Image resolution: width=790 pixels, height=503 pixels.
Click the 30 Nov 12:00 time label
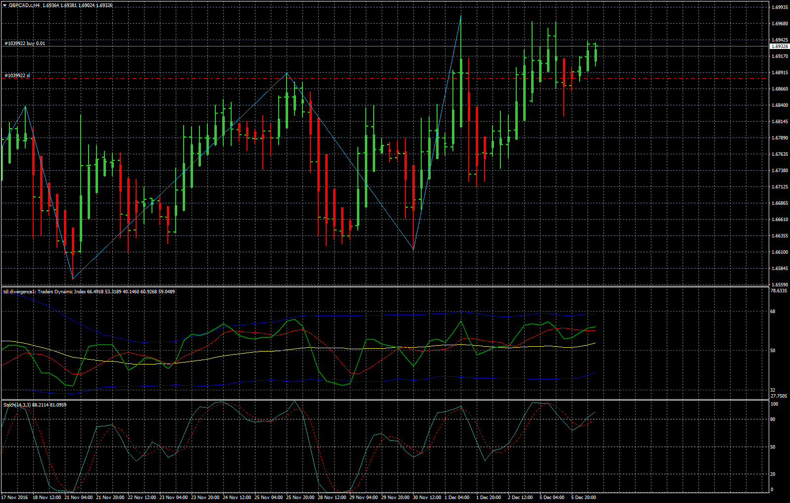pos(427,498)
